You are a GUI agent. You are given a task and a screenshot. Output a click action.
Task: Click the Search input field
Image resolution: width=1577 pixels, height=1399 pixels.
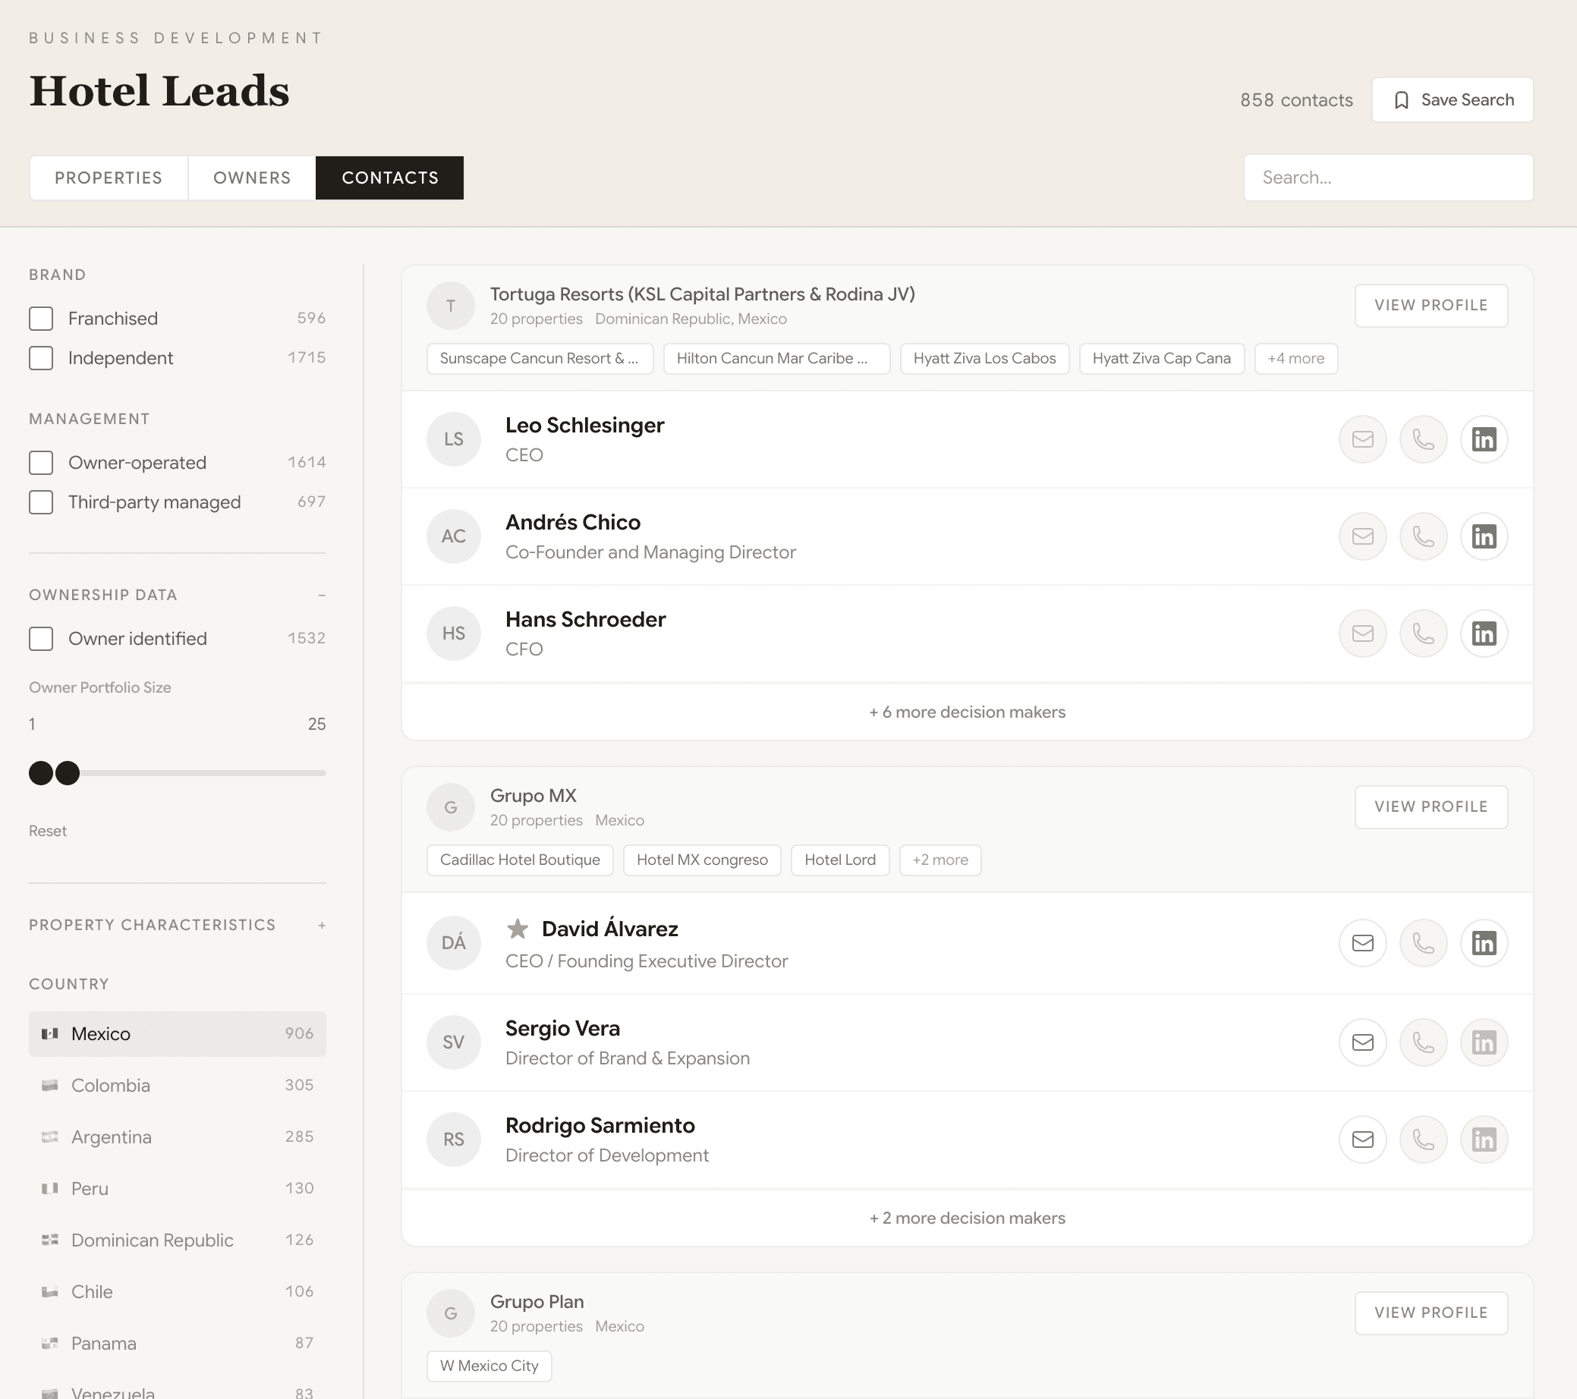(x=1387, y=178)
